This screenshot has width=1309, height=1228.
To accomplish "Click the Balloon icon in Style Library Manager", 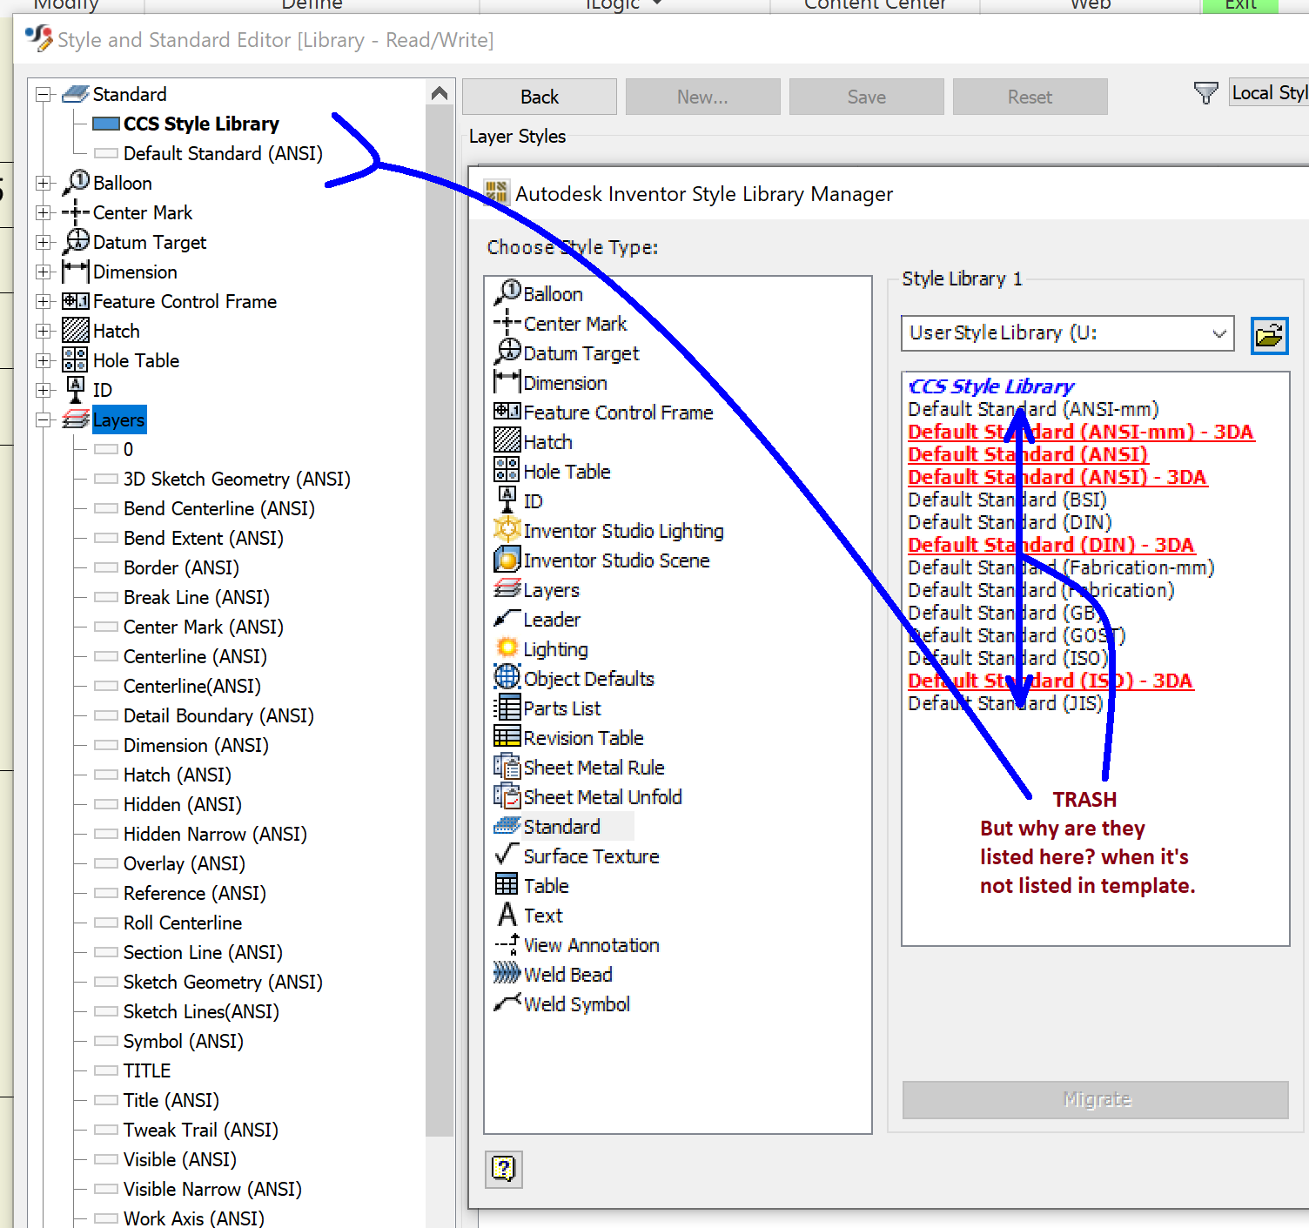I will tap(507, 292).
